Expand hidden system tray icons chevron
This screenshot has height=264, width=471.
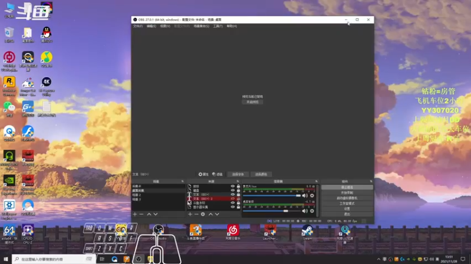click(x=379, y=259)
